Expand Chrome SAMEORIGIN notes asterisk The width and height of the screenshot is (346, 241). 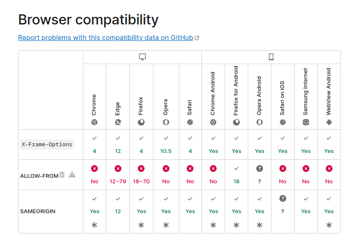[x=94, y=225]
